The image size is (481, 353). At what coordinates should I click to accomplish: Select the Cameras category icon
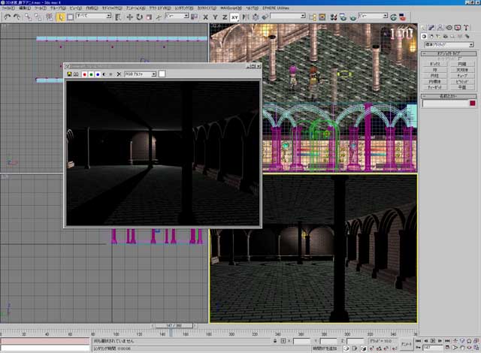(x=446, y=36)
